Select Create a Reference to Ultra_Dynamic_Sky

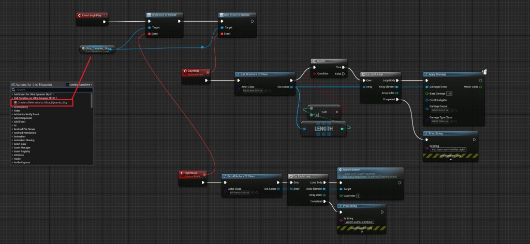click(x=42, y=103)
